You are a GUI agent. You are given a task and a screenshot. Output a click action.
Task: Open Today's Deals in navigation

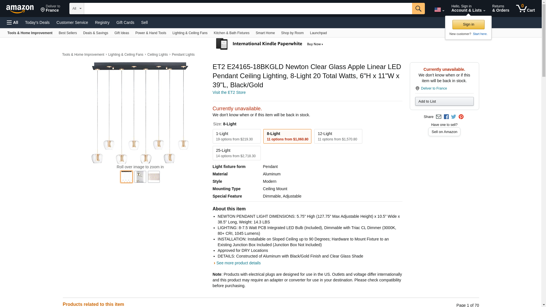(x=37, y=22)
